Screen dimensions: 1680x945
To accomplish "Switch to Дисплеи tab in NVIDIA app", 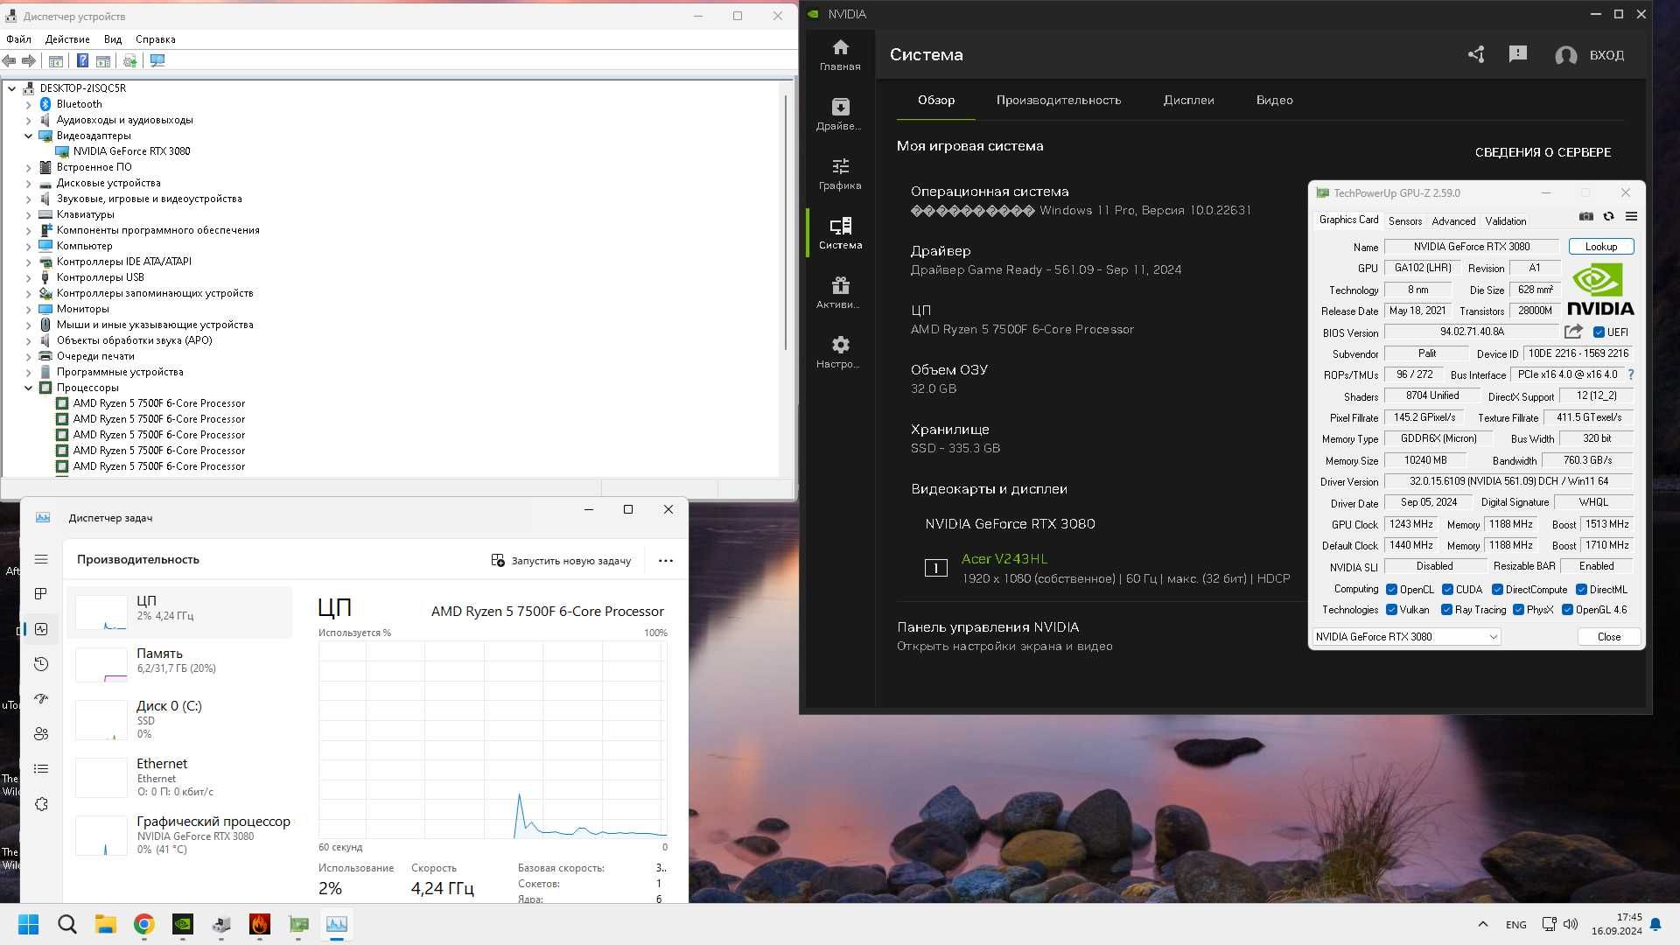I will coord(1188,100).
